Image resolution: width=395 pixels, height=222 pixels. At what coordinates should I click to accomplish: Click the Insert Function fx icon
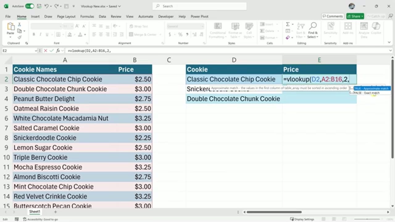(58, 51)
